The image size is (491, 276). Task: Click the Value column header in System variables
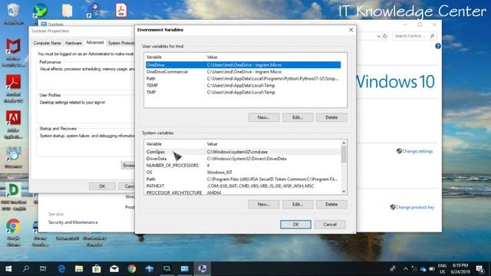coord(272,144)
